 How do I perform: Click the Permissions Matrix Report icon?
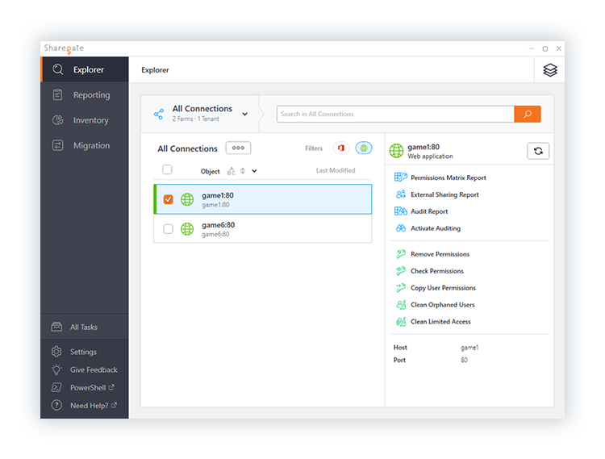[x=400, y=177]
